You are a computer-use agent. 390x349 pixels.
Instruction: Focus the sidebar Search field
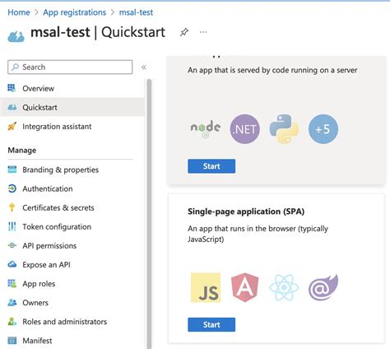point(70,67)
